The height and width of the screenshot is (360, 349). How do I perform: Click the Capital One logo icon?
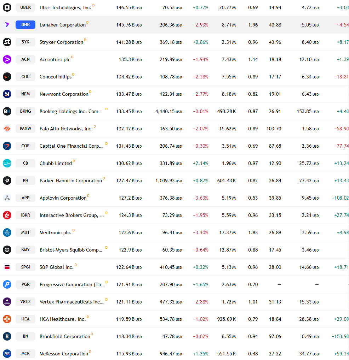pos(7,146)
